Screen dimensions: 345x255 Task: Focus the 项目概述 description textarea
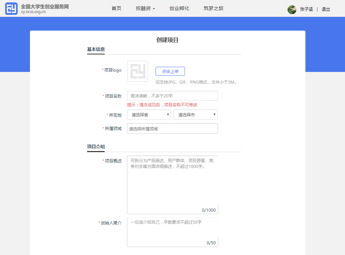click(x=172, y=184)
